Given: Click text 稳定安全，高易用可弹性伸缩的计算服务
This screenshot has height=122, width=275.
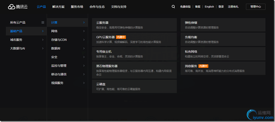Looking at the screenshot, I should pos(120,27).
